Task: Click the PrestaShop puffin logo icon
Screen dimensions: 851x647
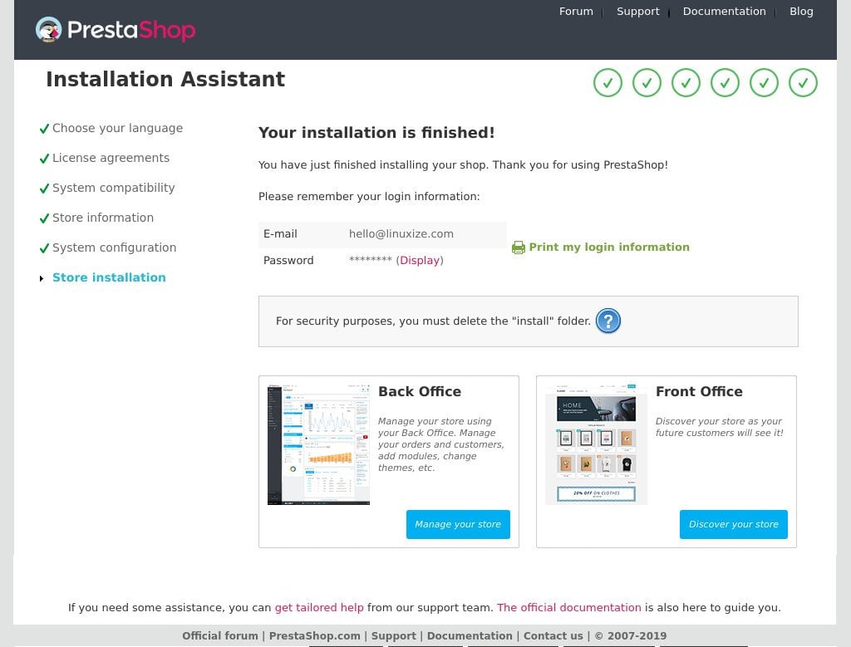Action: coord(48,29)
